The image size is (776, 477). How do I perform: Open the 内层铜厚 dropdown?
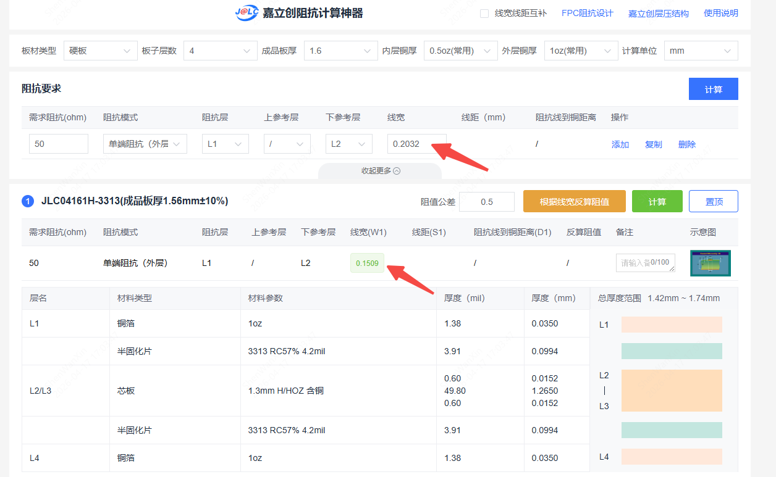tap(461, 51)
